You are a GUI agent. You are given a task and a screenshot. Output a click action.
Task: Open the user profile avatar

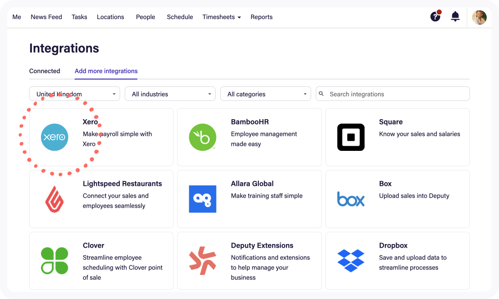479,17
